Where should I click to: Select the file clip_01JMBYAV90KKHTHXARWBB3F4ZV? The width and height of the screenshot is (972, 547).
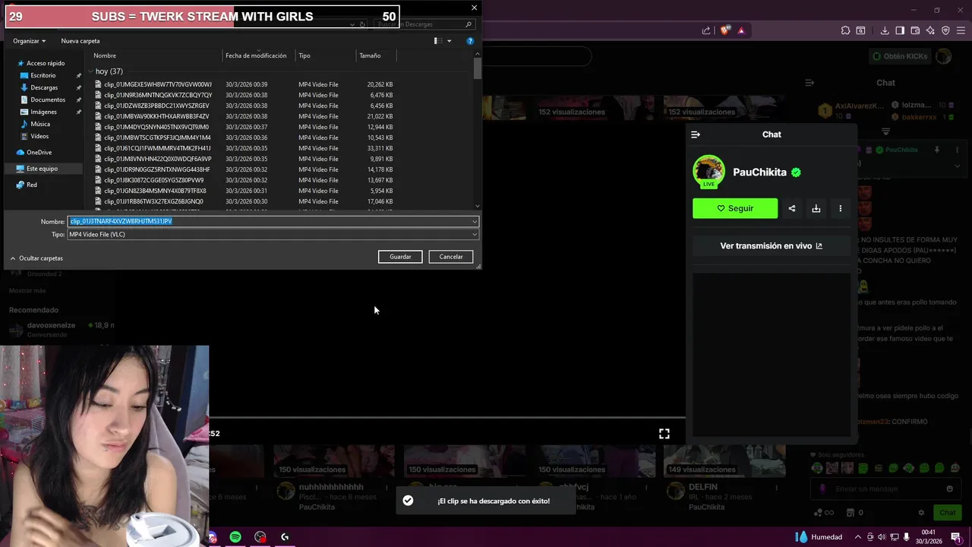pos(156,116)
